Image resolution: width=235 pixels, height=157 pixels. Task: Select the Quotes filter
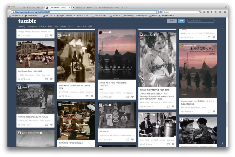pos(63,26)
